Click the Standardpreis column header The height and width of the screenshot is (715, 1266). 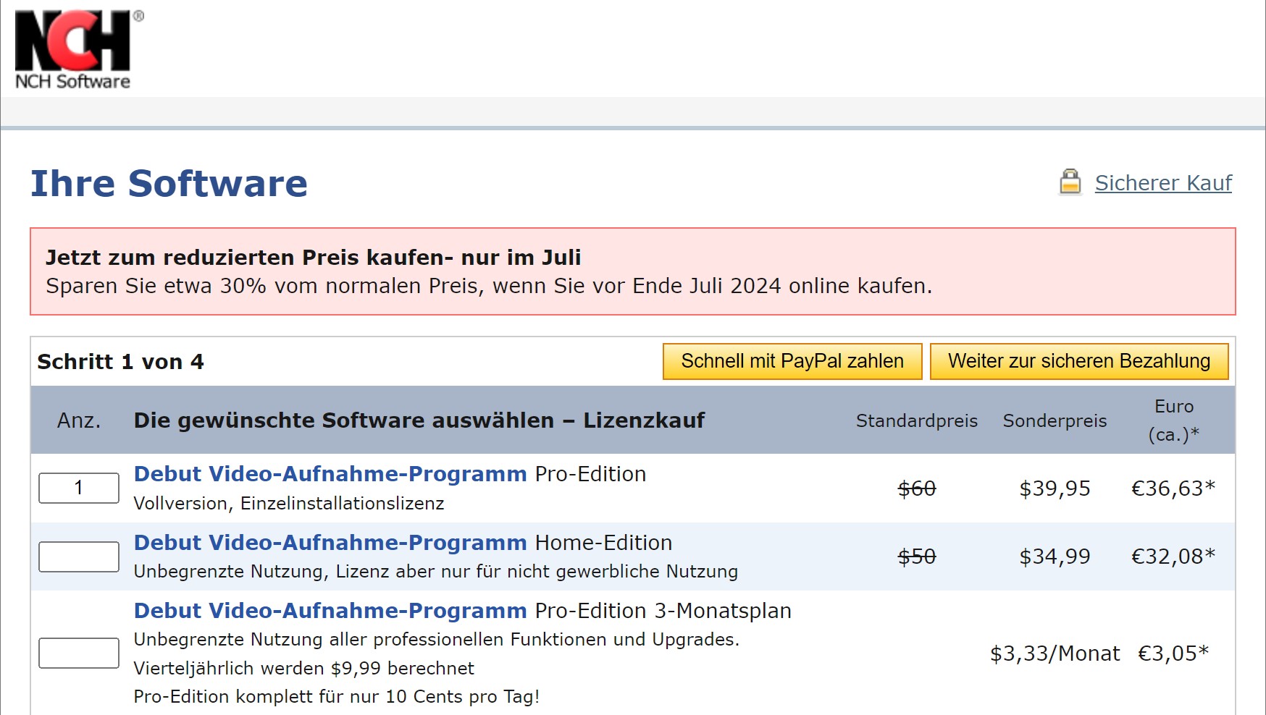[x=917, y=421]
